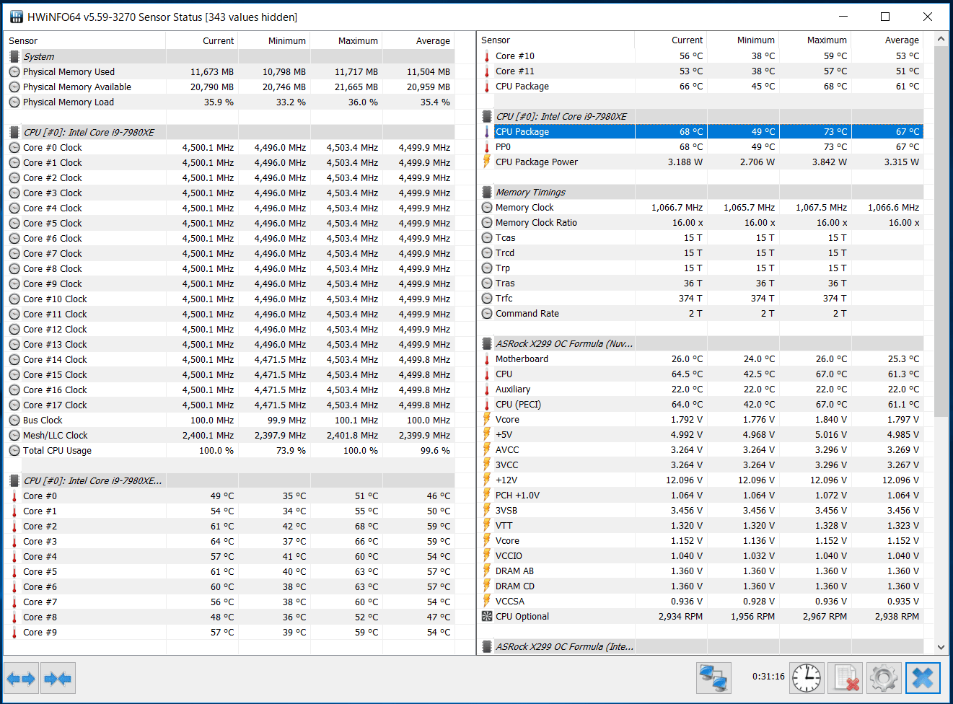Click right pane Maximum column header

[815, 40]
